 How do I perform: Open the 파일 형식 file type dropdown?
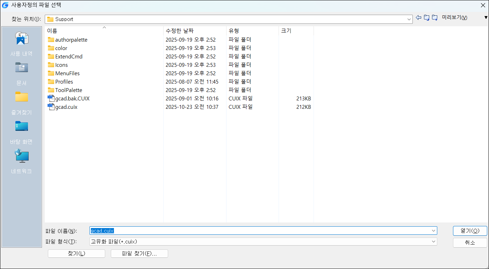pyautogui.click(x=433, y=242)
